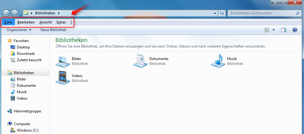The width and height of the screenshot is (304, 134).
Task: Maximize the Explorer window
Action: click(x=284, y=2)
